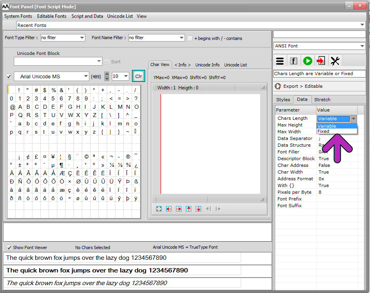Expand the Font Type Filter dropdown
Screen dimensions: 370x293
point(82,38)
